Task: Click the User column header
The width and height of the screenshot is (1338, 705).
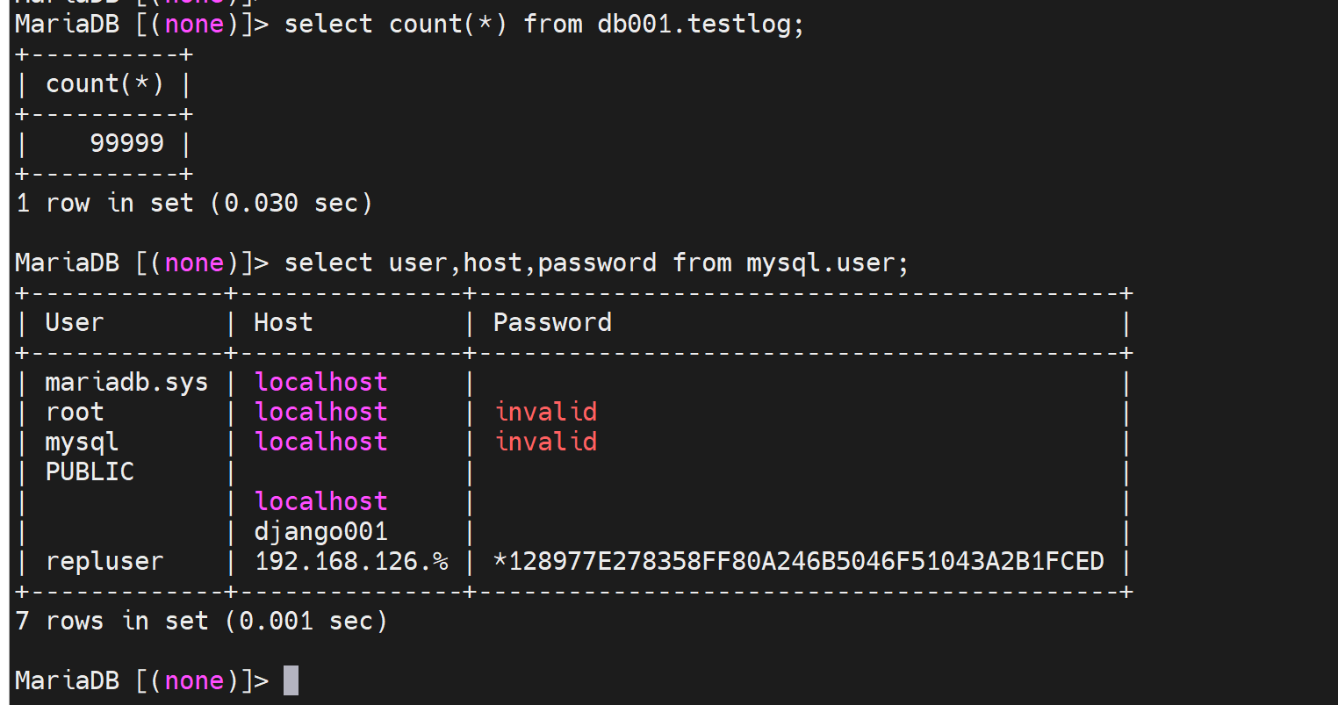Action: 74,322
